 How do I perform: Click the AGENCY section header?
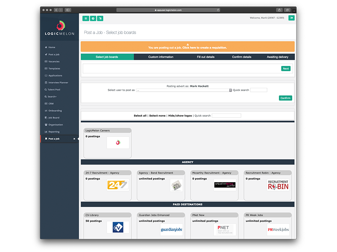(x=187, y=162)
